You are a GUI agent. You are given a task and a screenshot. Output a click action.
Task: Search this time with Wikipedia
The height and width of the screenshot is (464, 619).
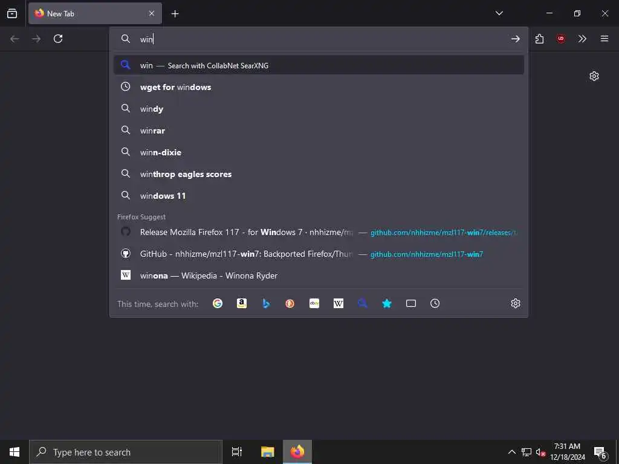click(339, 303)
